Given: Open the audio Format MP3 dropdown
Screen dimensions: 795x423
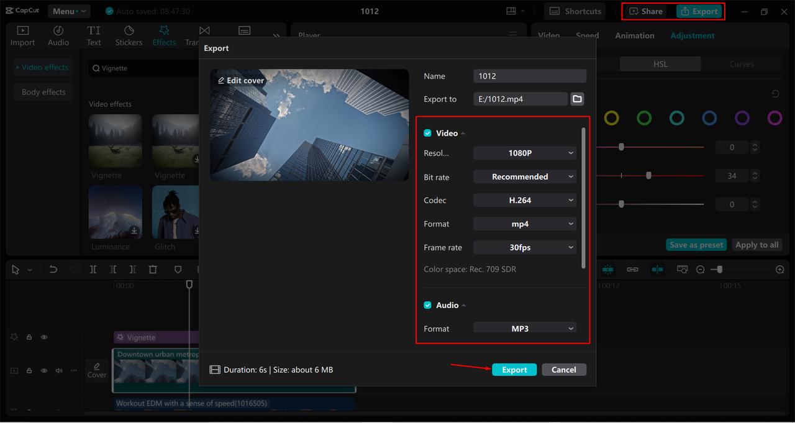Looking at the screenshot, I should (525, 328).
